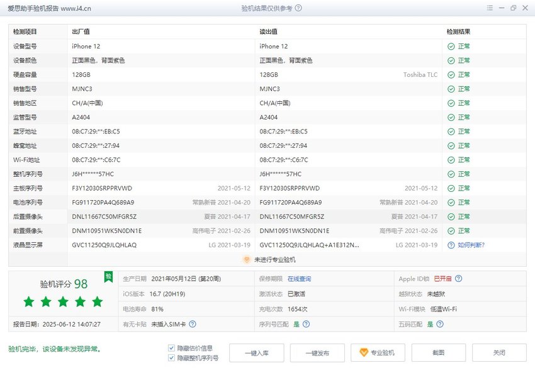This screenshot has width=535, height=370.
Task: Click the 一键发布 button
Action: [317, 353]
